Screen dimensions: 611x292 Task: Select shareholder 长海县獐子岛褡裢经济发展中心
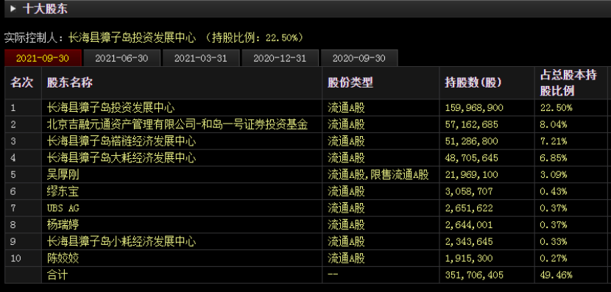pos(121,141)
